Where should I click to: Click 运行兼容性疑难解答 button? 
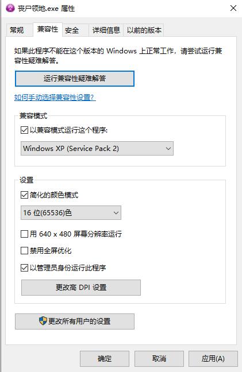click(x=75, y=79)
